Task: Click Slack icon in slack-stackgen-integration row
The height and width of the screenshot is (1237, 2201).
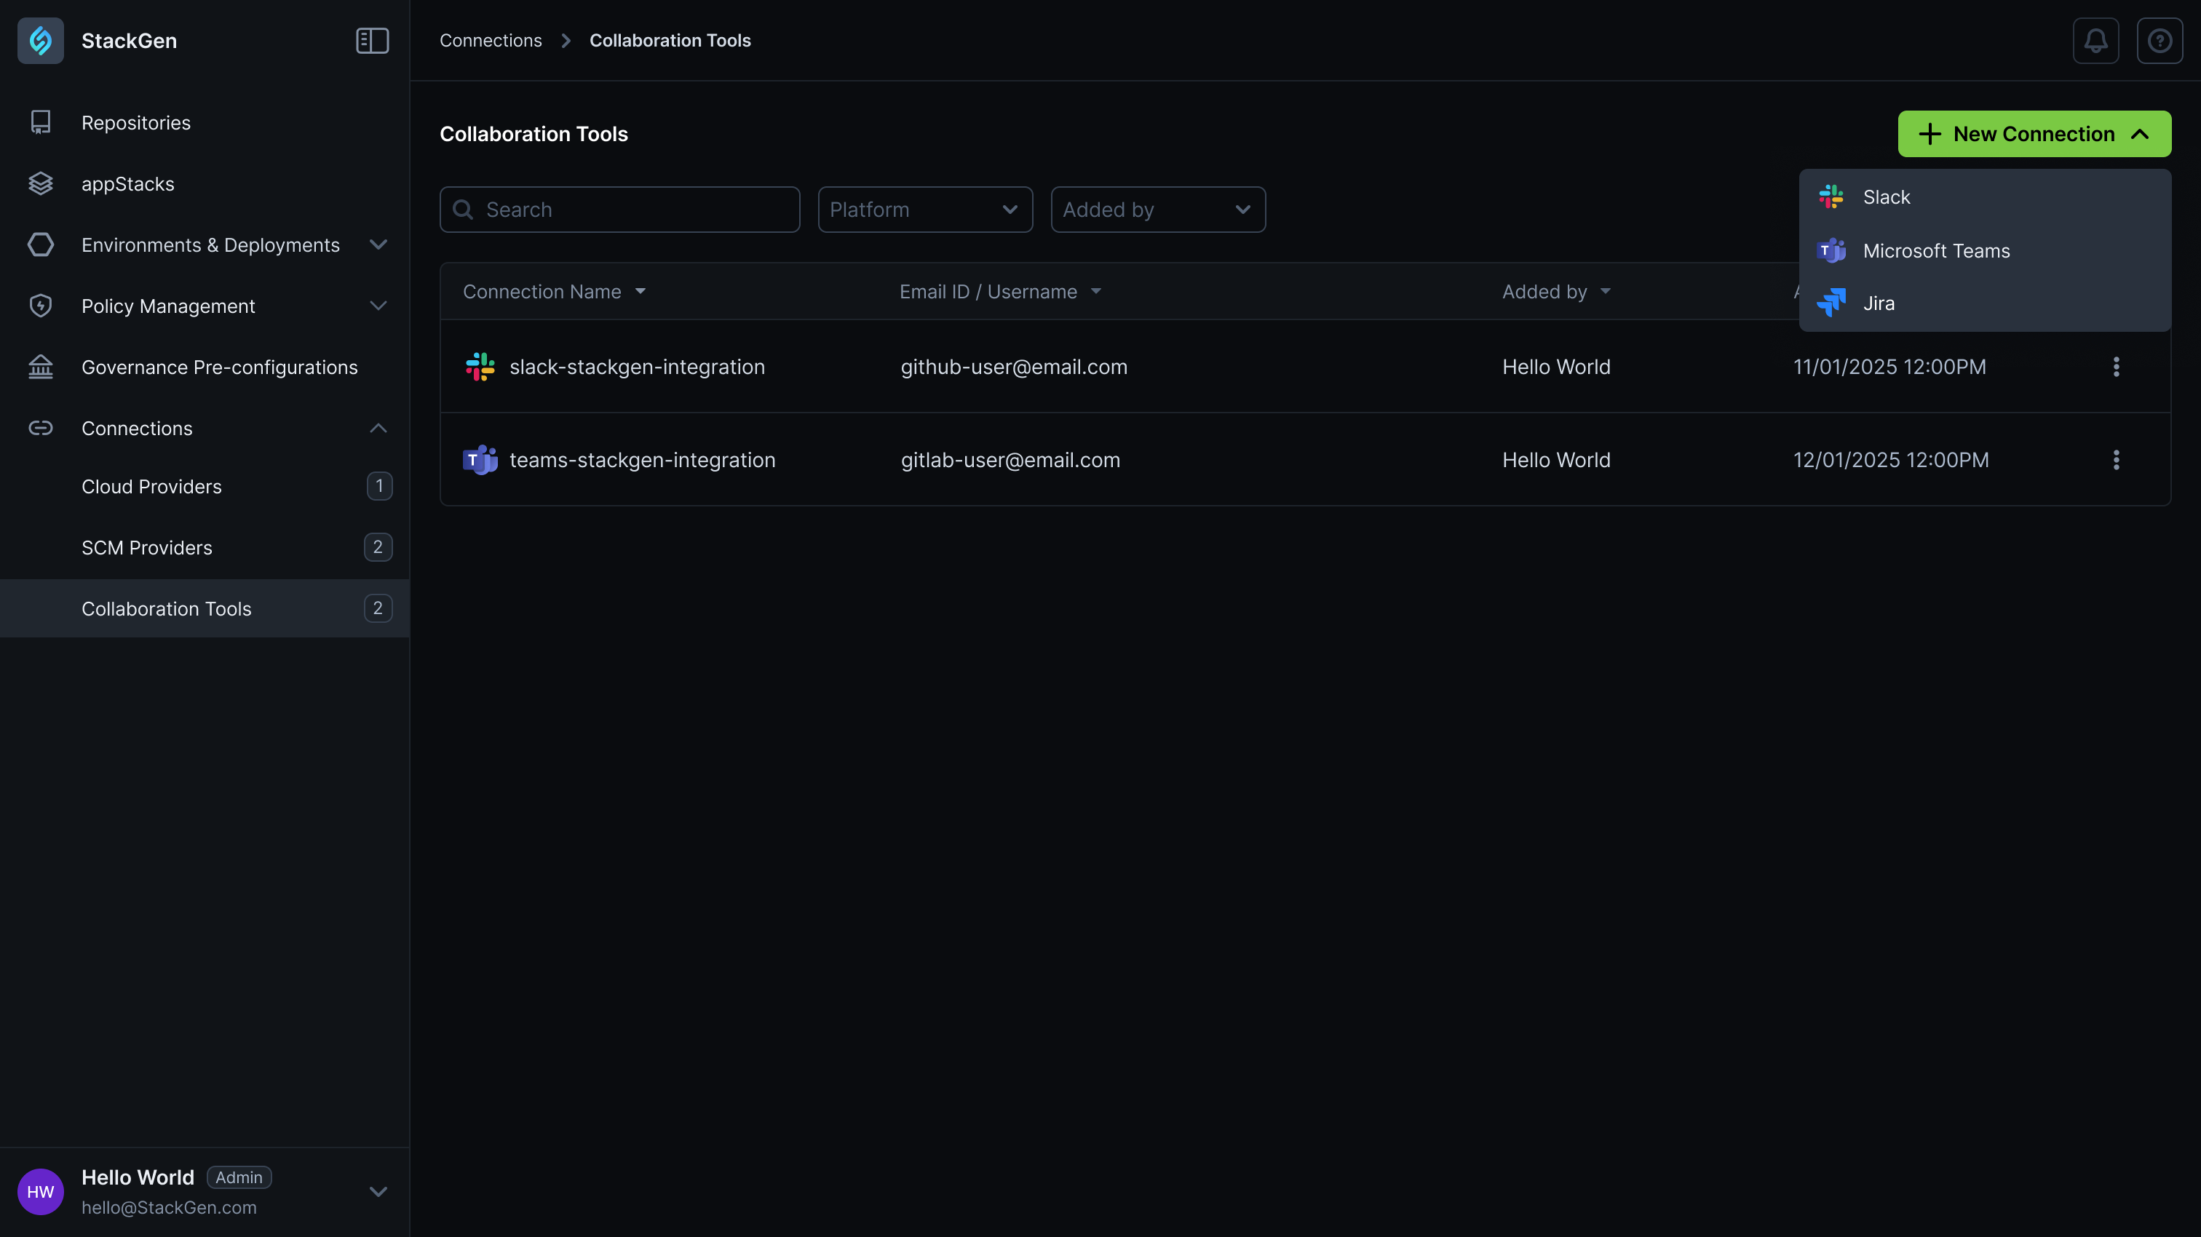Action: pyautogui.click(x=480, y=367)
